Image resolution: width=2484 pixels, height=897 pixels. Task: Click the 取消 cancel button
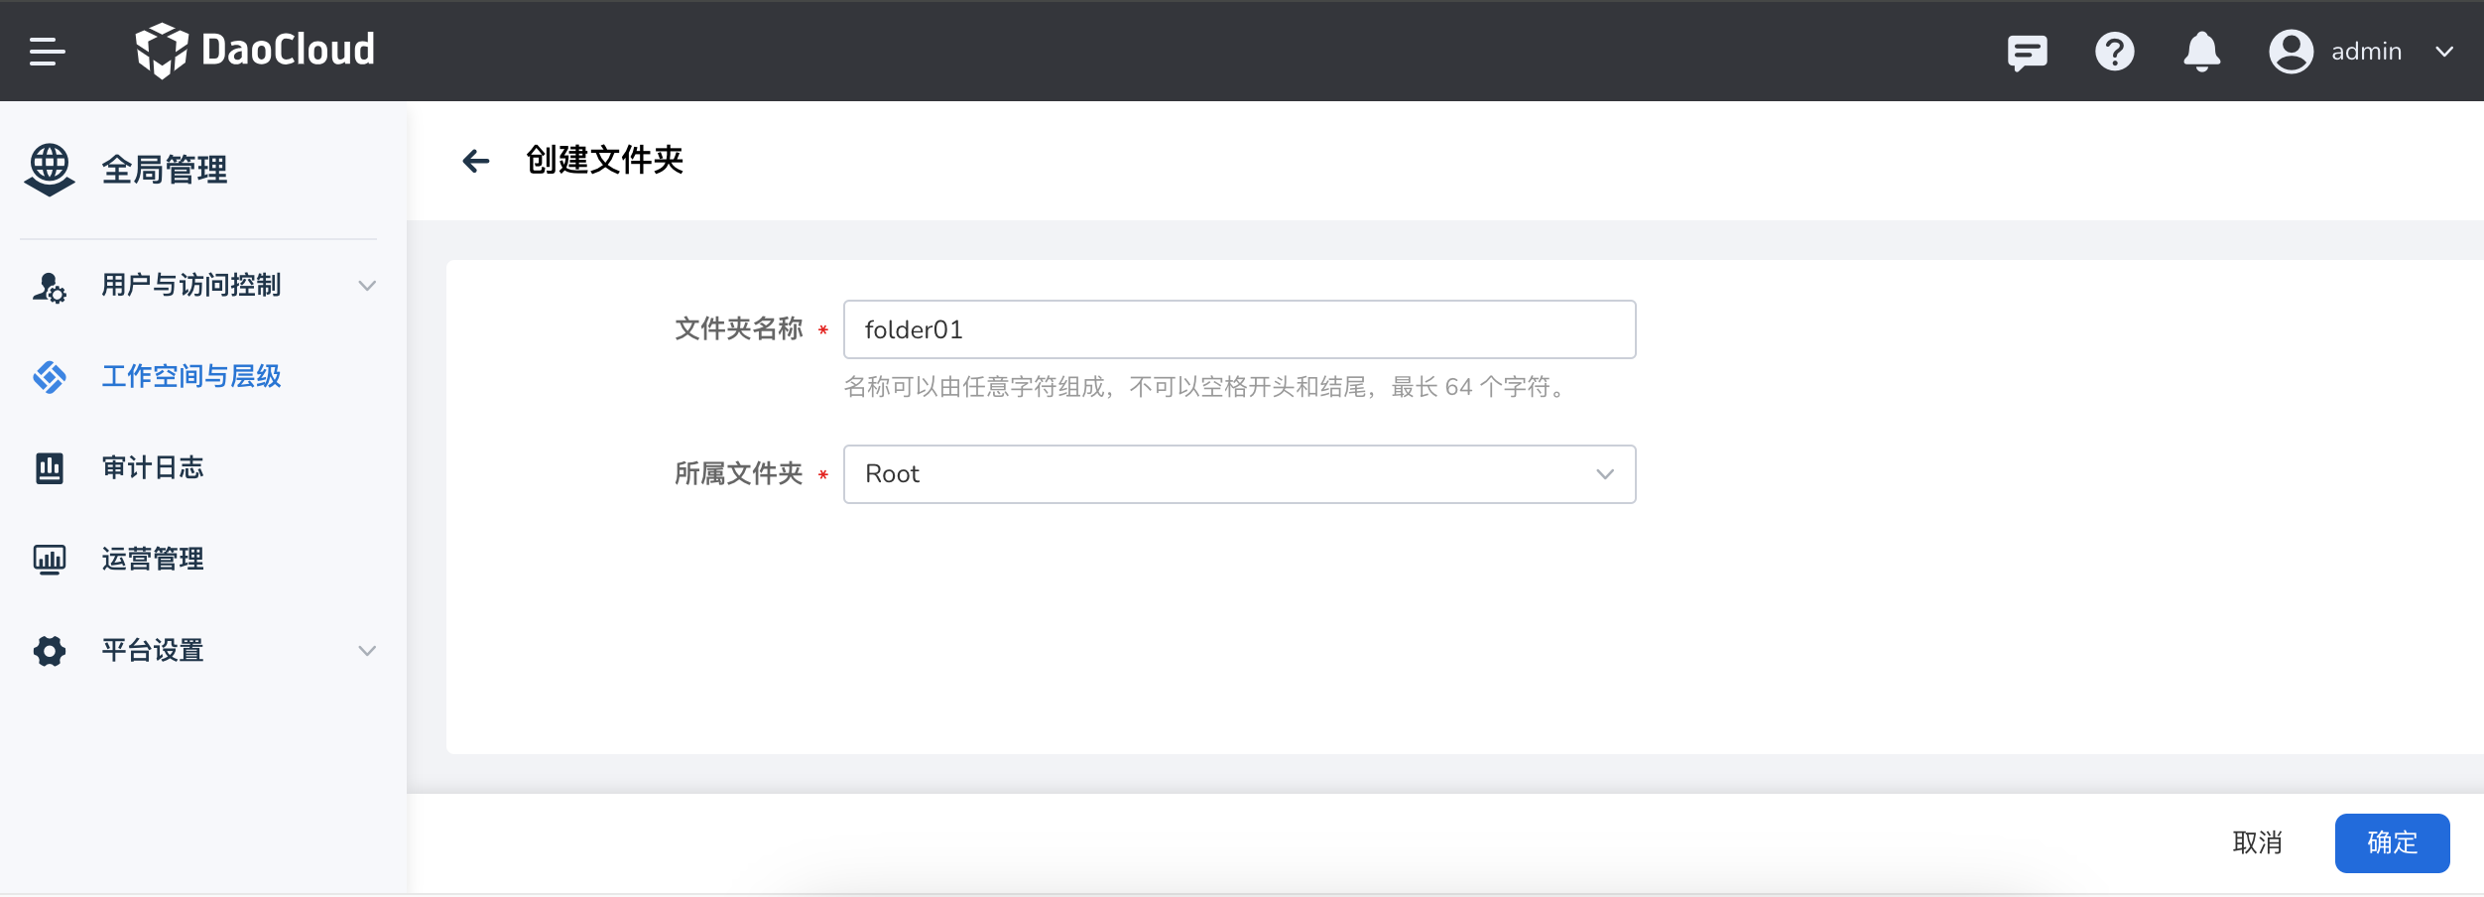click(x=2257, y=842)
